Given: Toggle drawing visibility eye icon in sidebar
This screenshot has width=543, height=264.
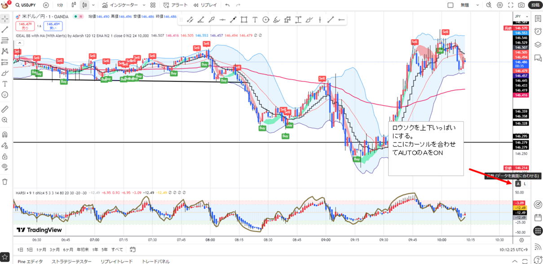Looking at the screenshot, I should (x=5, y=166).
